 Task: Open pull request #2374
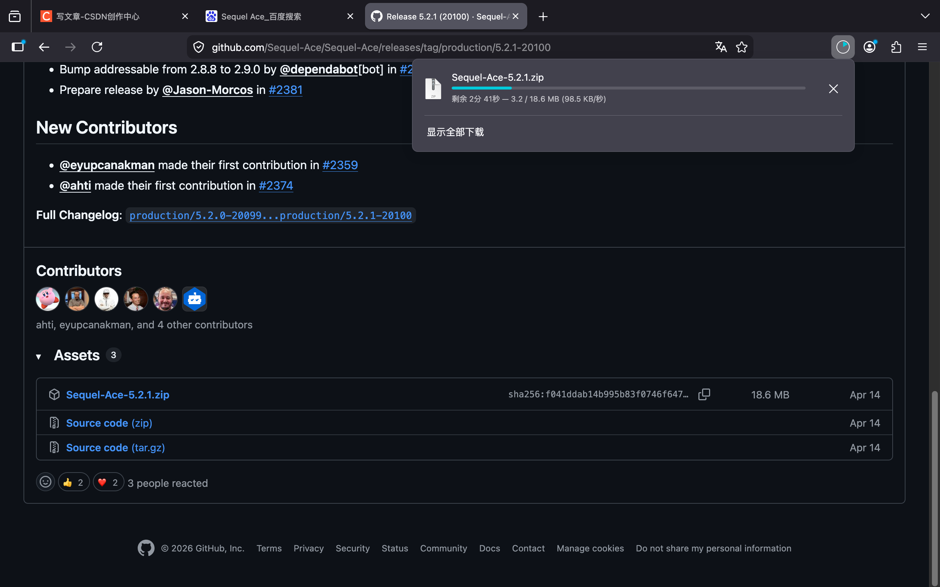tap(276, 186)
